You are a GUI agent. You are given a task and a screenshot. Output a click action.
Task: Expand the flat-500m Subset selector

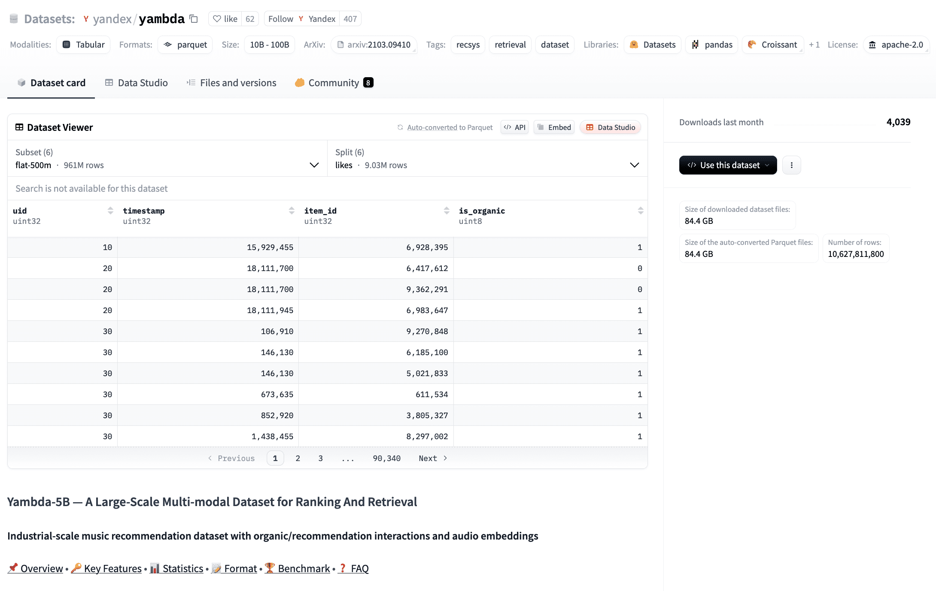[314, 165]
